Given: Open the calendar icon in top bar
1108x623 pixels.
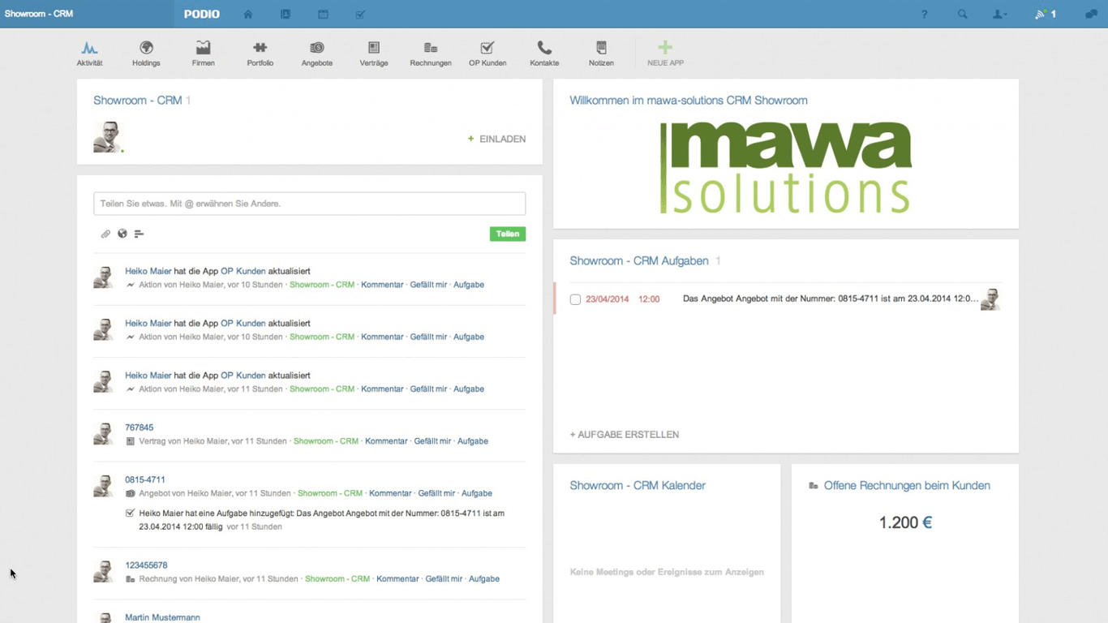Looking at the screenshot, I should click(x=323, y=15).
